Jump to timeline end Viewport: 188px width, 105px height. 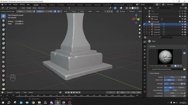click(x=79, y=92)
